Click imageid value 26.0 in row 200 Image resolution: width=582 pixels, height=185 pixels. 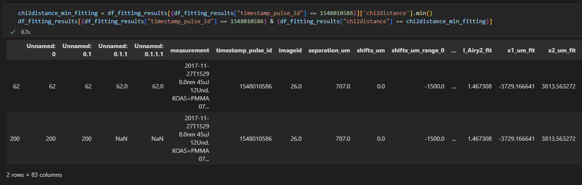click(x=296, y=139)
